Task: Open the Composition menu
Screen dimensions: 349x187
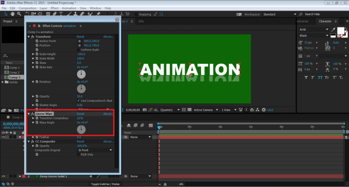Action: [x=27, y=8]
